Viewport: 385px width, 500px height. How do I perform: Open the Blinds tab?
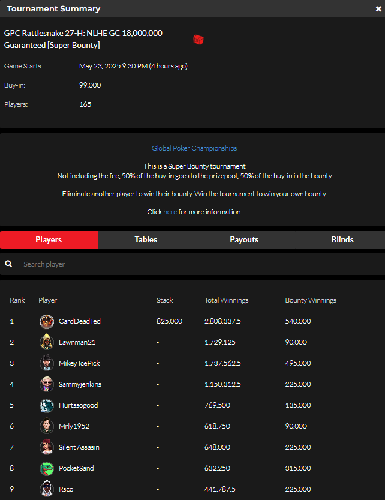pyautogui.click(x=342, y=240)
